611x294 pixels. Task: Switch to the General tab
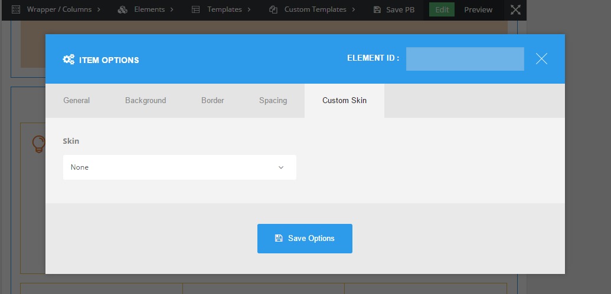pos(77,101)
